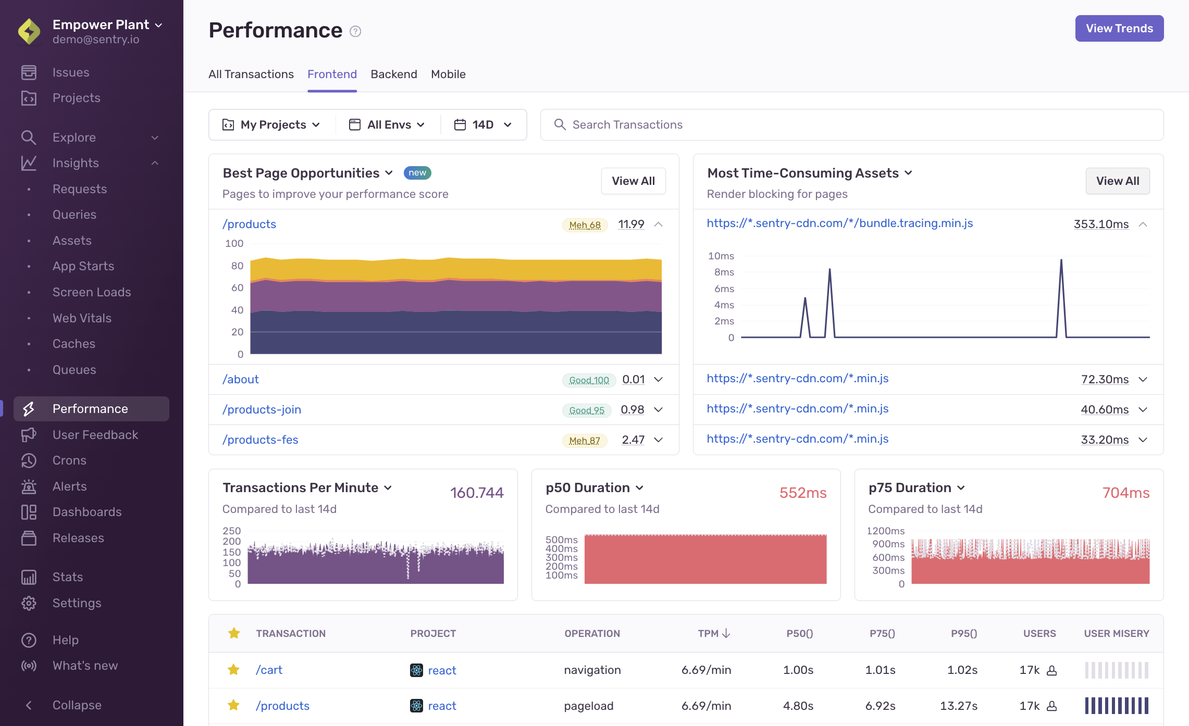Switch to the Mobile tab
Viewport: 1189px width, 726px height.
click(449, 74)
